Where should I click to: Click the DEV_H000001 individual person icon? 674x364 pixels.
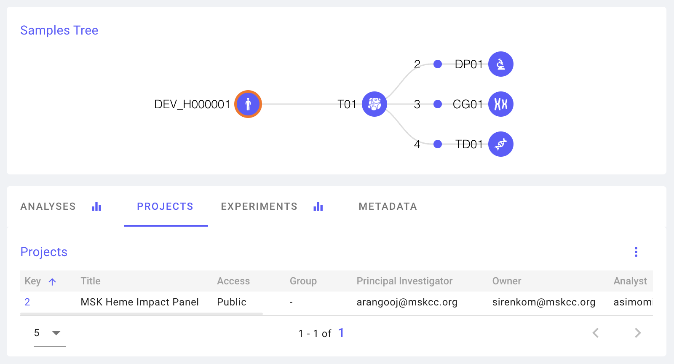(248, 104)
